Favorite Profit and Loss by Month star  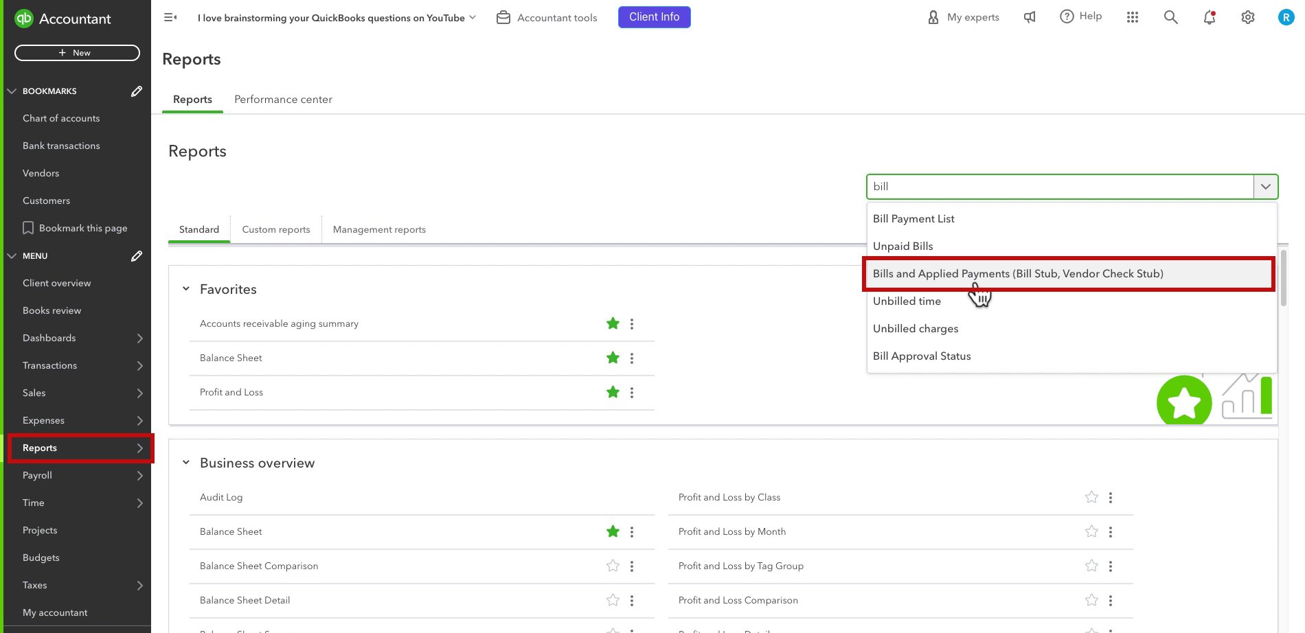[x=1091, y=531]
